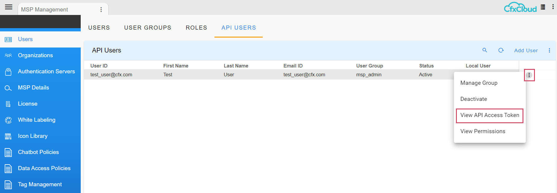Go to Authentication Servers in sidebar
The width and height of the screenshot is (557, 193).
tap(46, 72)
